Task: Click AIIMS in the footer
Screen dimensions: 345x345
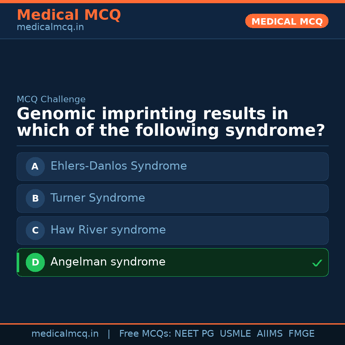Action: pyautogui.click(x=270, y=334)
